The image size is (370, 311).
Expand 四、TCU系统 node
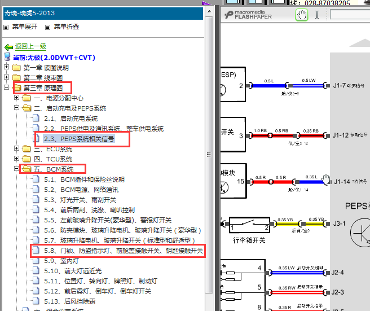point(16,159)
